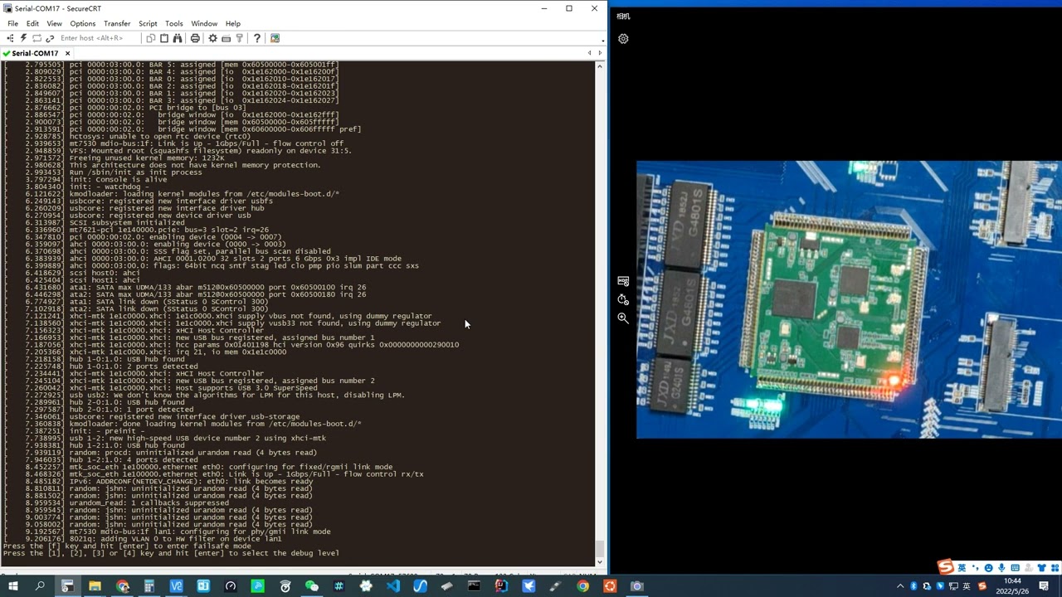
Task: Open the Script menu
Action: [x=148, y=23]
